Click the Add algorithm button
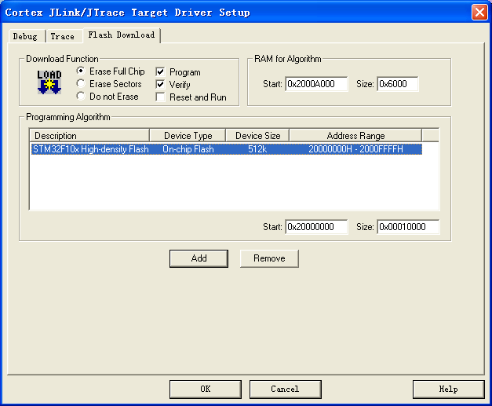 (199, 258)
